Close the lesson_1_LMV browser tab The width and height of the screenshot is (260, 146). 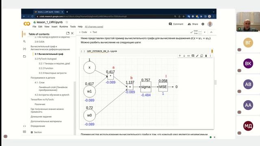tap(62, 12)
